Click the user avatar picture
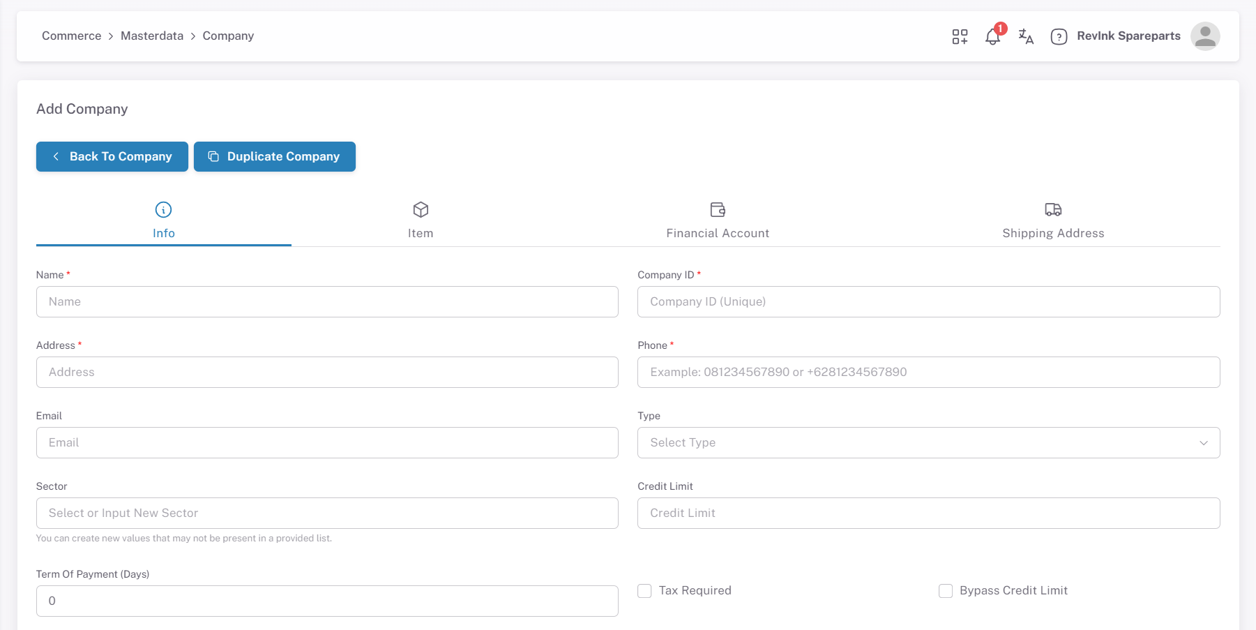 1204,36
